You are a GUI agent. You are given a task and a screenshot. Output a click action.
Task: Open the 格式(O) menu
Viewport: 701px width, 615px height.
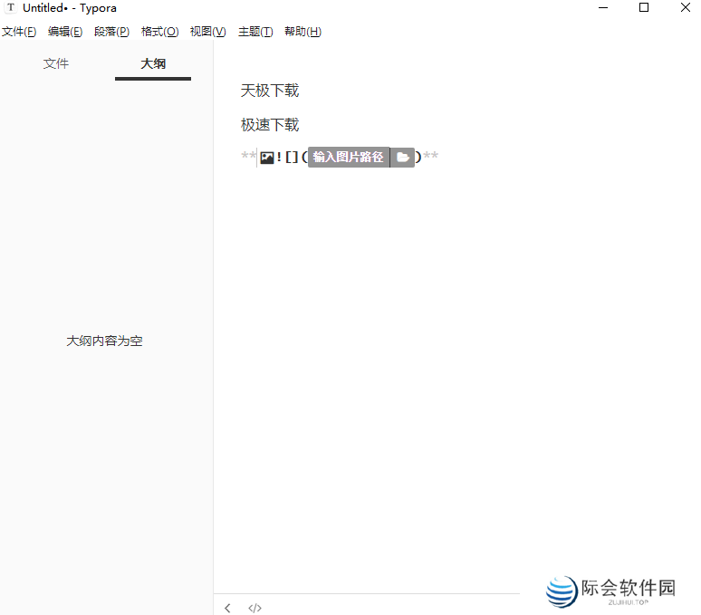pos(159,32)
